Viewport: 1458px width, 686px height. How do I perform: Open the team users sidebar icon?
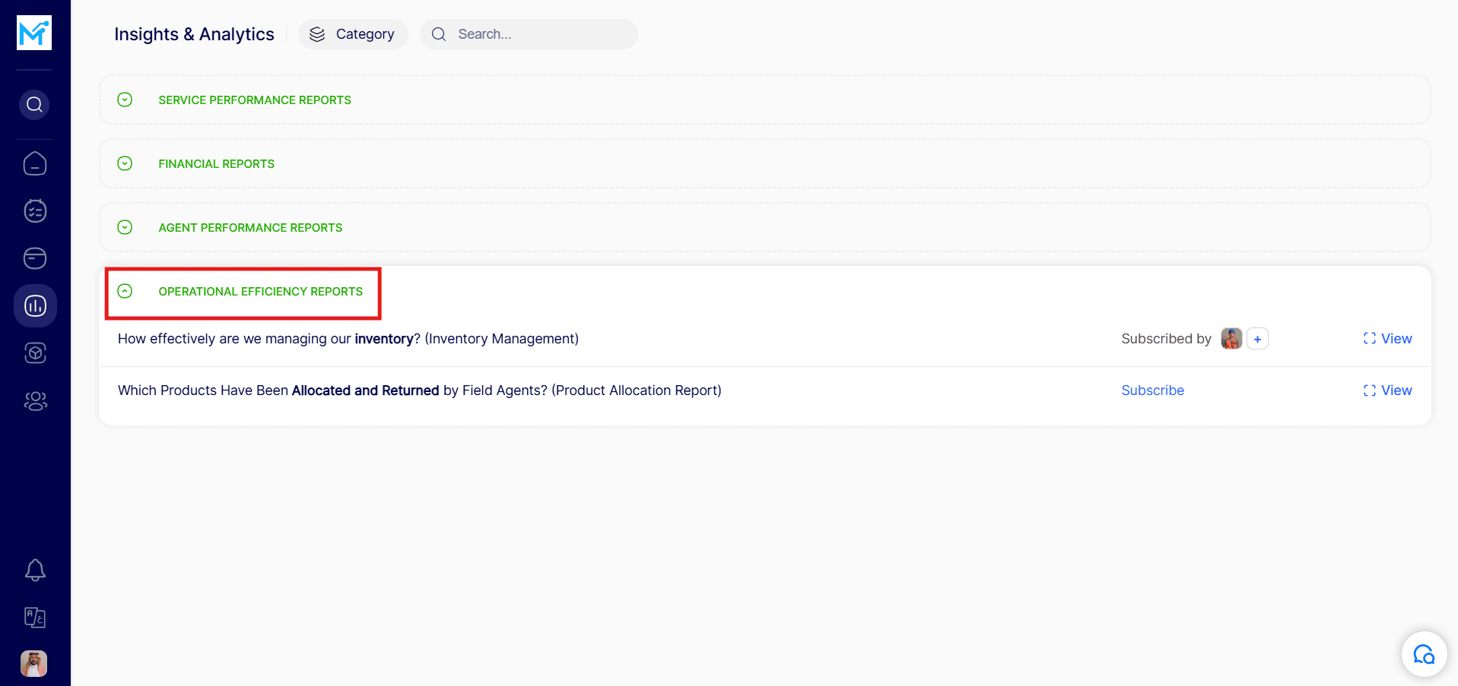(35, 400)
